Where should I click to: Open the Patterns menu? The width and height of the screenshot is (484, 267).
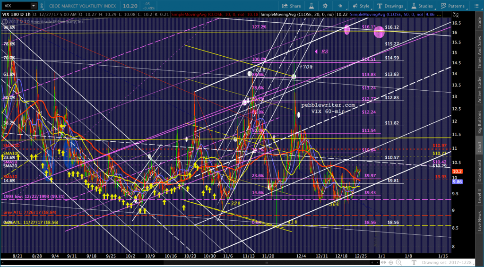pyautogui.click(x=453, y=6)
